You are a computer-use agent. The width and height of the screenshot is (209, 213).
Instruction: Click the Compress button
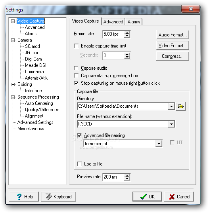coord(173,56)
